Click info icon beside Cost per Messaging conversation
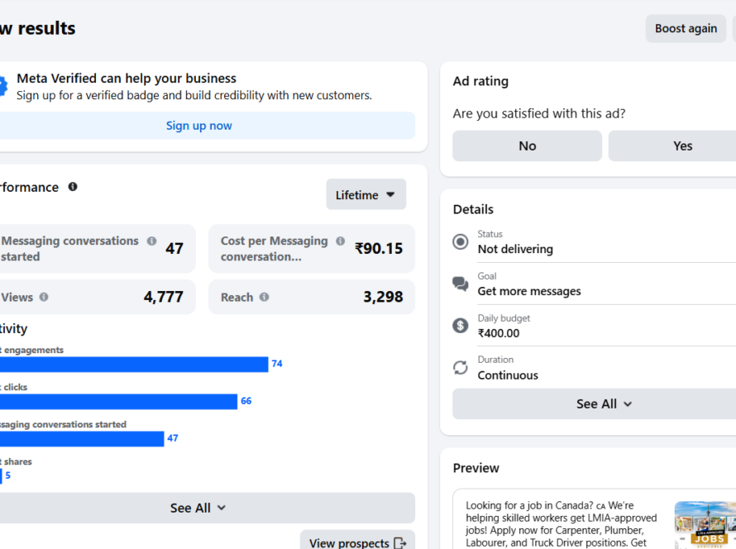The width and height of the screenshot is (736, 549). (x=340, y=241)
